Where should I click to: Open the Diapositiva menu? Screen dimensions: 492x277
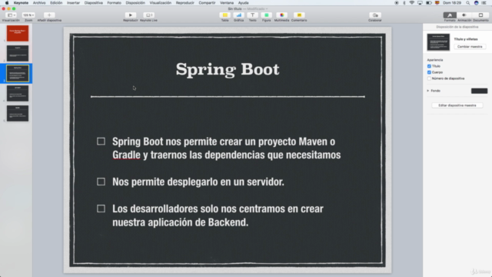tap(94, 3)
